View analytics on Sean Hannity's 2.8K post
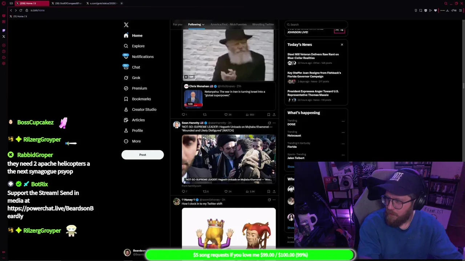The width and height of the screenshot is (465, 261). click(x=250, y=191)
